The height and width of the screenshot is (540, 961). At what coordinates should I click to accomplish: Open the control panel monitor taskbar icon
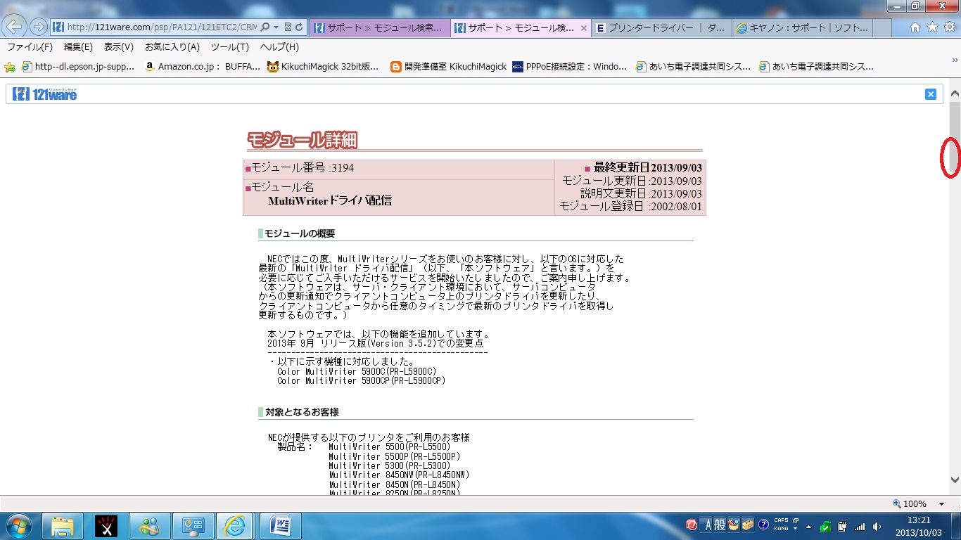(193, 525)
